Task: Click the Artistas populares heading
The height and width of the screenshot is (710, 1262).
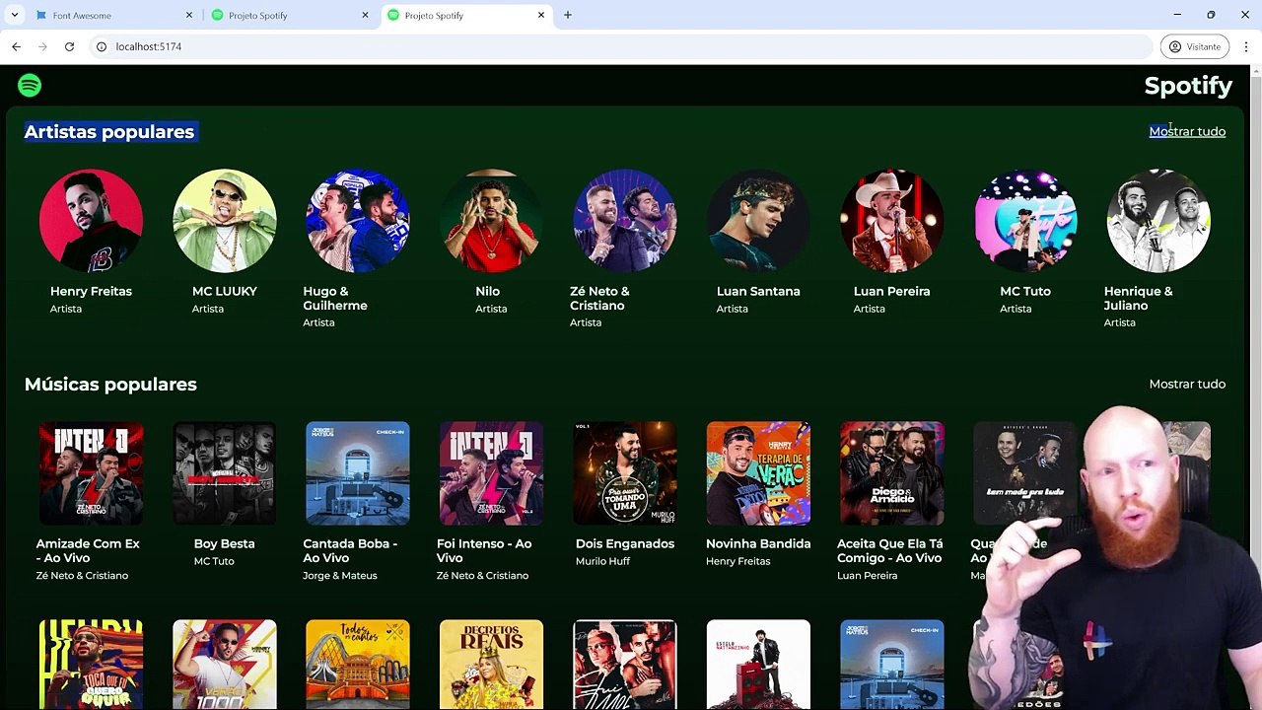Action: point(109,131)
